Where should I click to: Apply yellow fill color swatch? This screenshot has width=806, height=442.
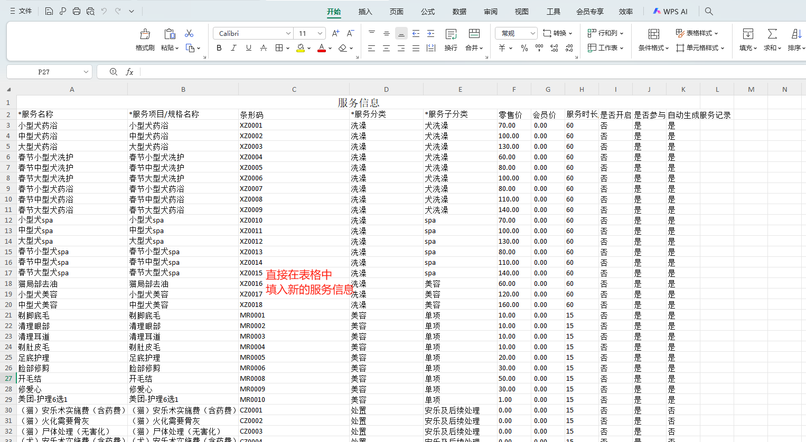[301, 48]
